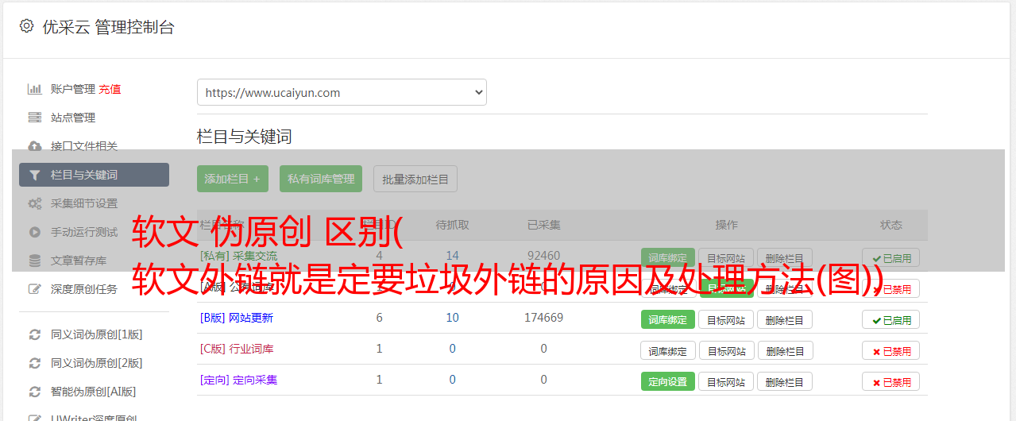Click the 私有词库管理 button
Viewport: 1016px width, 421px height.
click(321, 179)
